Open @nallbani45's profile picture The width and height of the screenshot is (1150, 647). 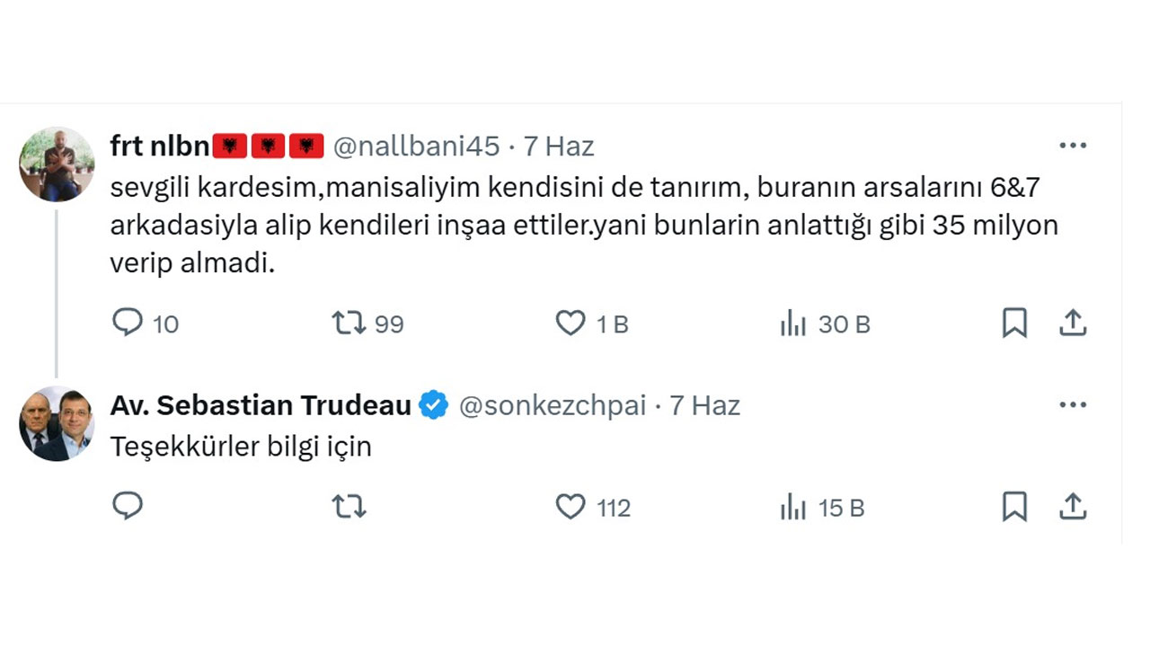click(56, 164)
